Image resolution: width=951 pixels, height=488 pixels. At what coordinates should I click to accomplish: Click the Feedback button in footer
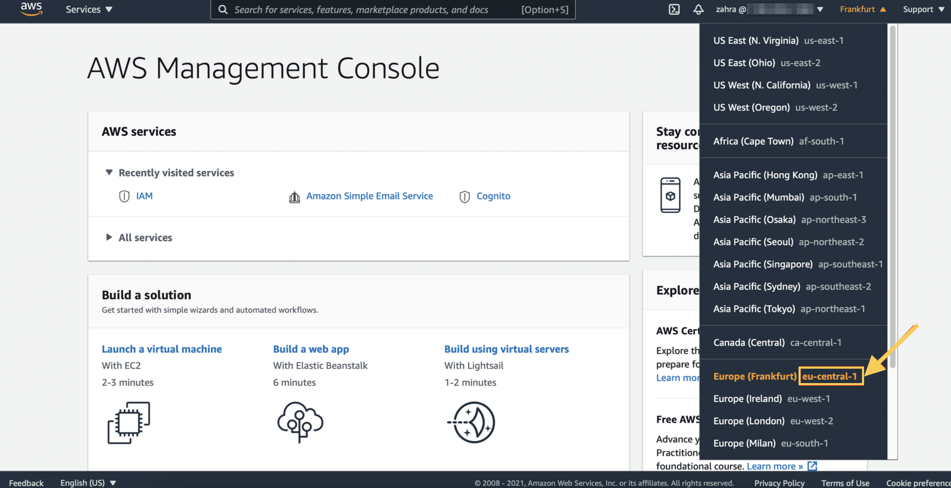(x=26, y=482)
